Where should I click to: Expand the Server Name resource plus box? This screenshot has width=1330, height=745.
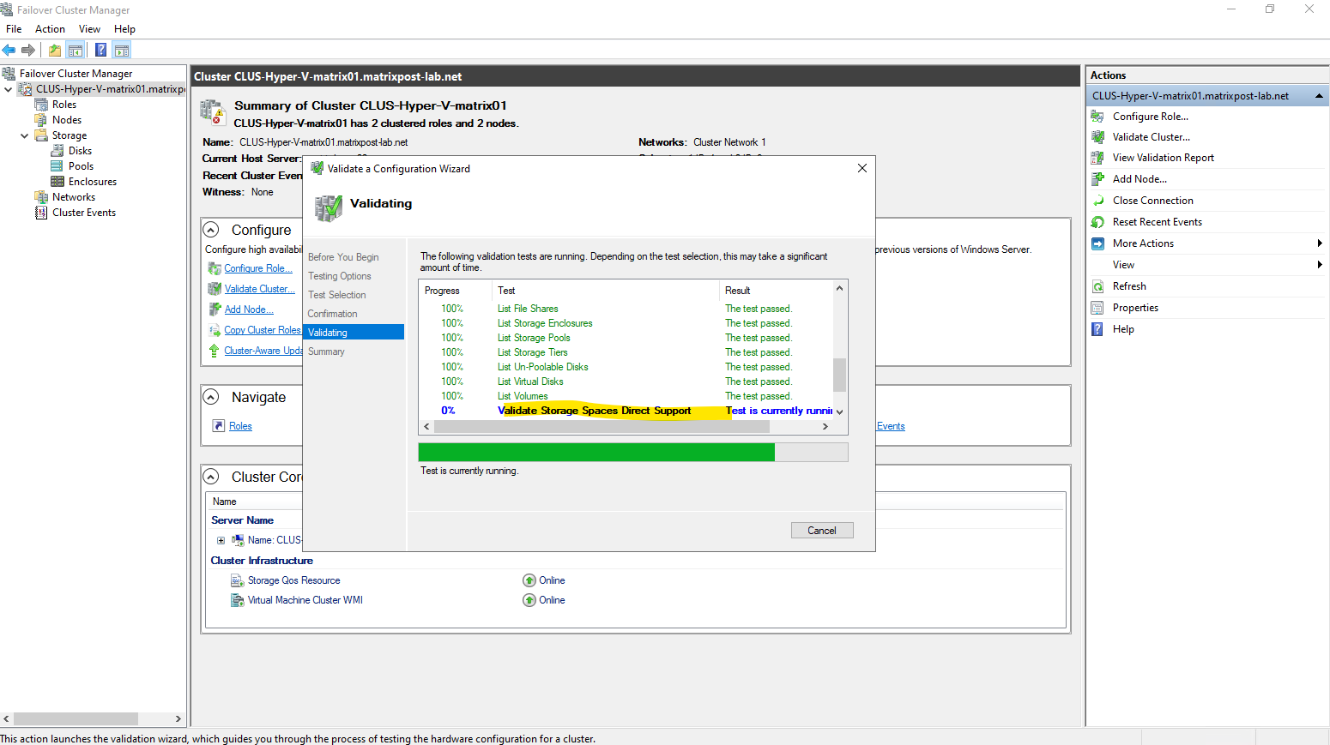(221, 540)
